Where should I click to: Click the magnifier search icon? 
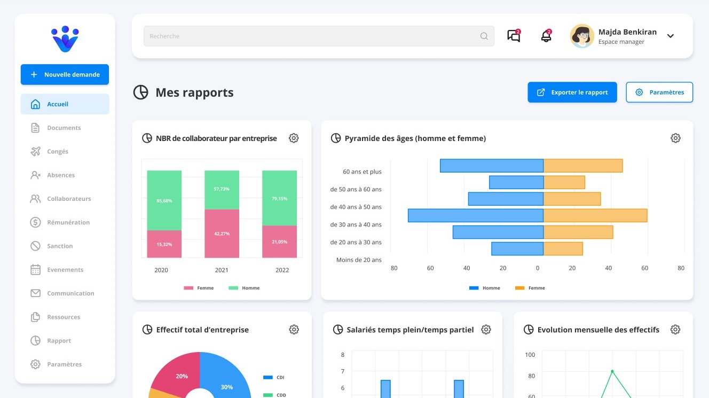click(x=484, y=36)
